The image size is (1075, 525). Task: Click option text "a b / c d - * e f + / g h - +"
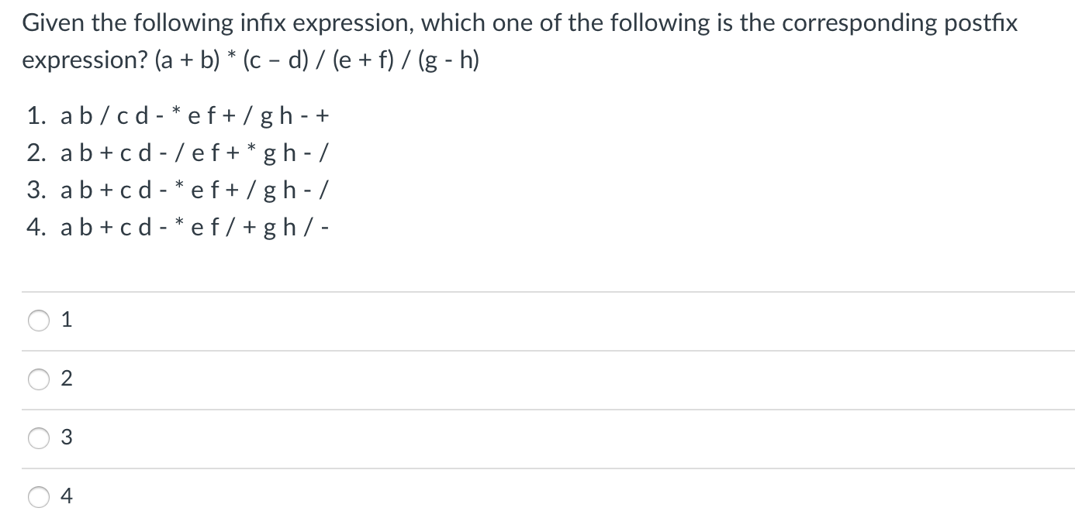tap(194, 115)
